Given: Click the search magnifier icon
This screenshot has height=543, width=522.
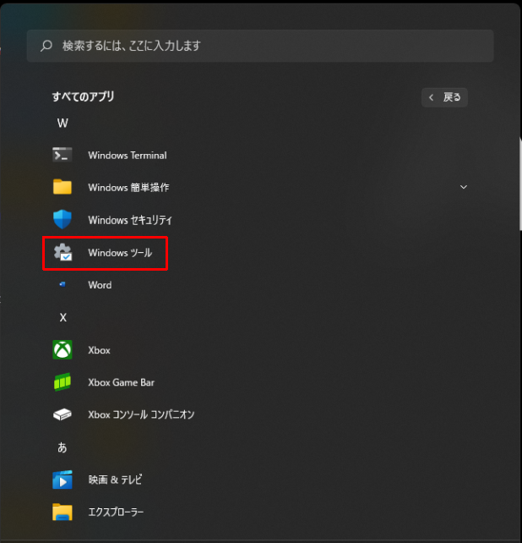Looking at the screenshot, I should coord(46,46).
